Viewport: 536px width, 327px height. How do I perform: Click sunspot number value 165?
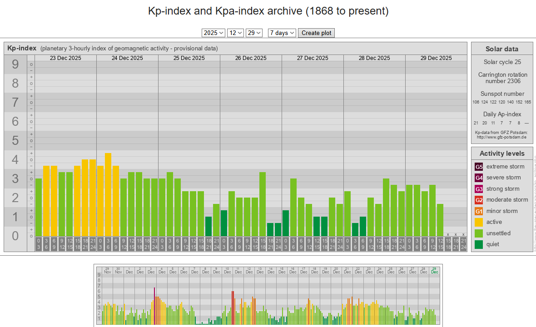[x=528, y=102]
